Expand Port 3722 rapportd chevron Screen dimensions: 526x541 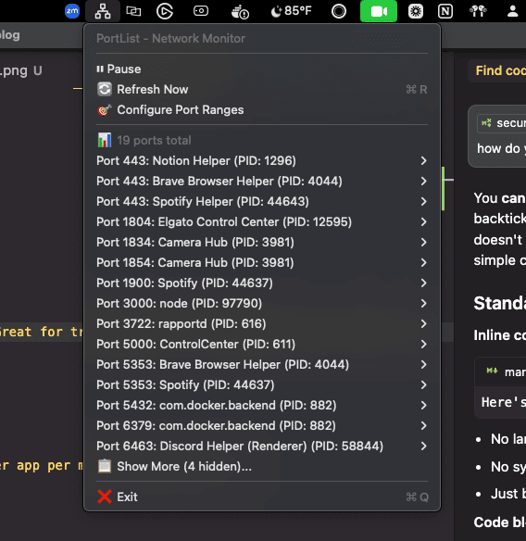click(x=423, y=323)
